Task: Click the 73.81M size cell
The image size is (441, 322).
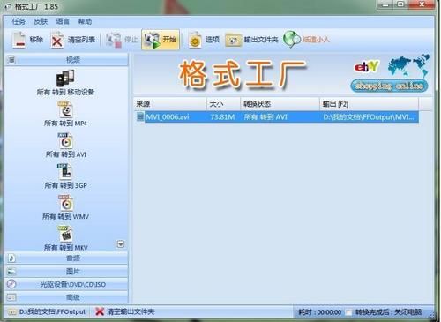Action: (x=222, y=117)
